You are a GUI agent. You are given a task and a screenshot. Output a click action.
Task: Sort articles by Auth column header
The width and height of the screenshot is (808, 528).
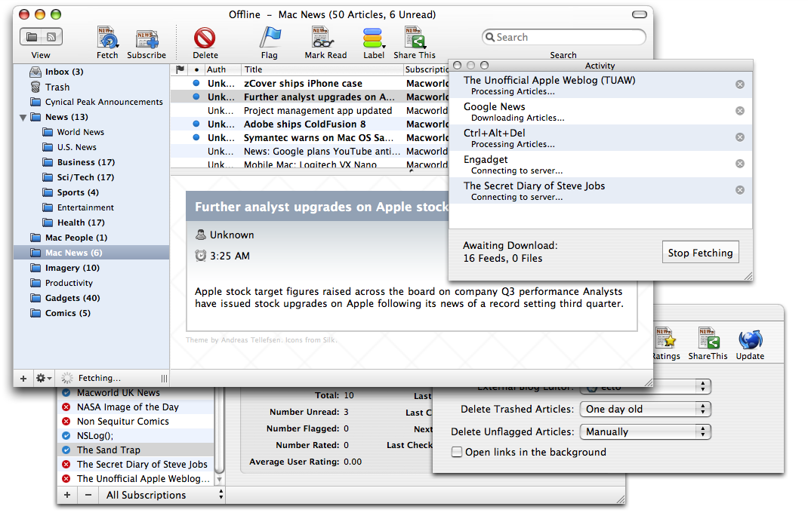click(222, 69)
